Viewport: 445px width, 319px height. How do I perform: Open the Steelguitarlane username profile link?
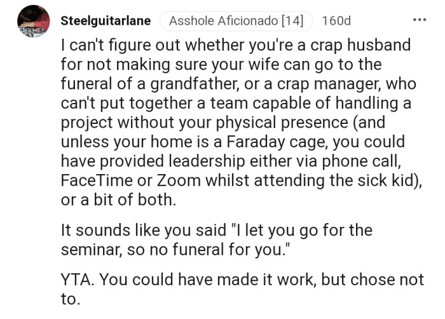(x=106, y=21)
